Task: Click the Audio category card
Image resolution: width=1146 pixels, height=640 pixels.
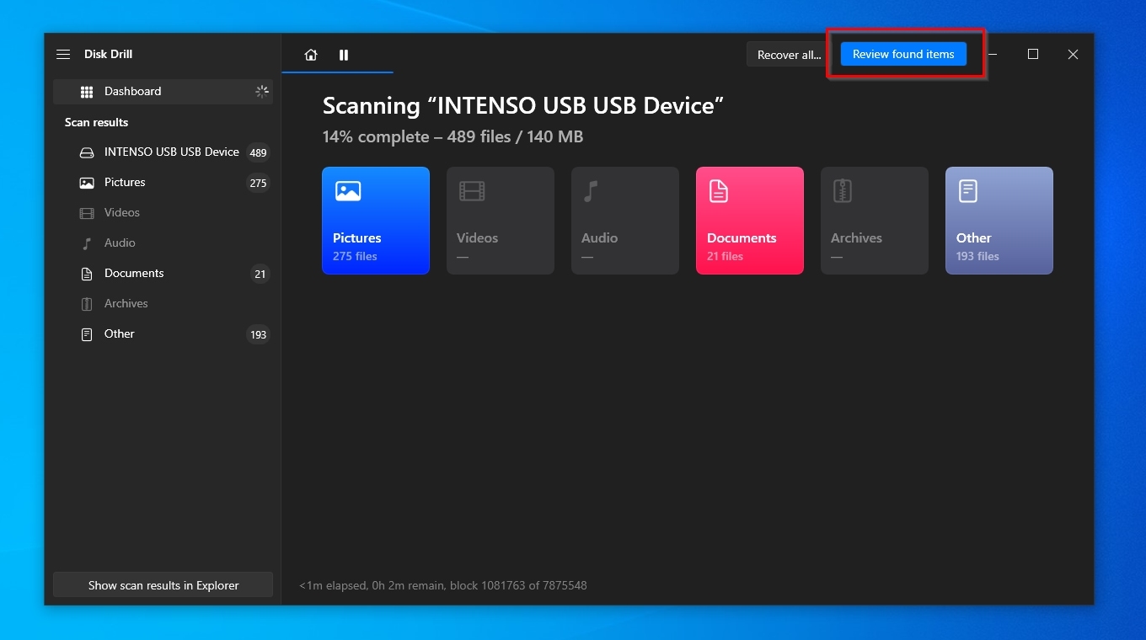Action: (625, 221)
